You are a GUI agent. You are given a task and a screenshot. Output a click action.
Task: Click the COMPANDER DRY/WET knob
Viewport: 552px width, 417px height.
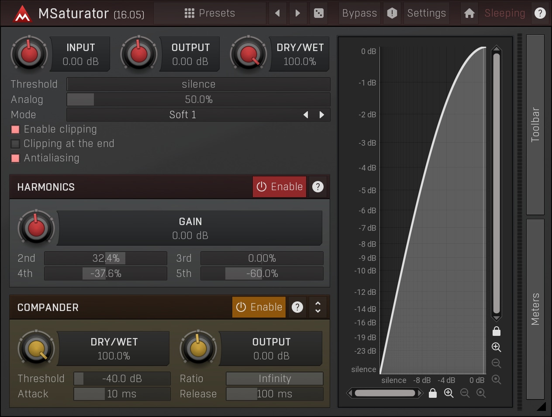click(36, 349)
